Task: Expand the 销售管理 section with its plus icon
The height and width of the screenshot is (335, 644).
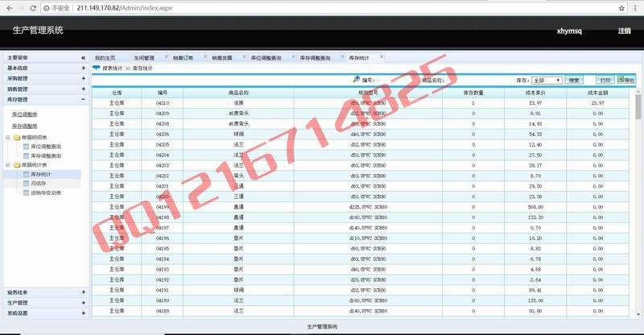Action: point(84,89)
